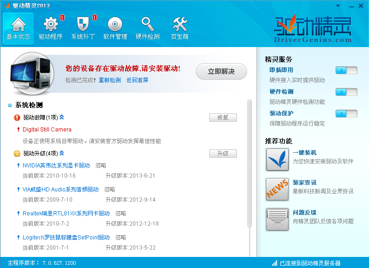Toggle the 硬件检测 service switch

pos(346,92)
